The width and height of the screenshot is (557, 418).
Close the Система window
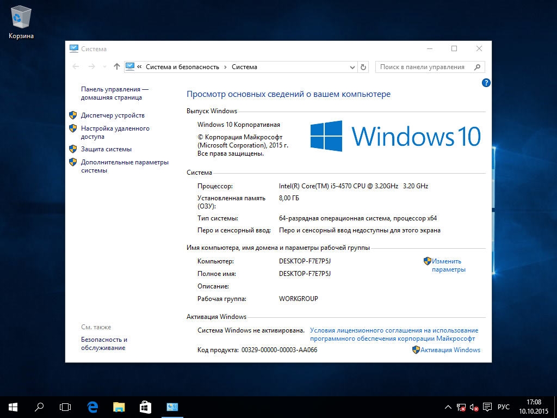pos(479,48)
